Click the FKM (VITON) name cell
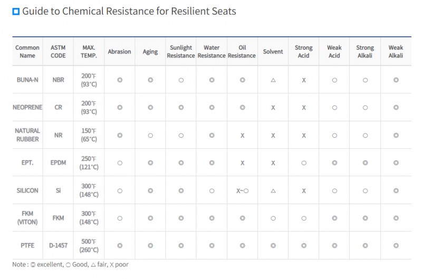This screenshot has height=279, width=422. pyautogui.click(x=27, y=218)
